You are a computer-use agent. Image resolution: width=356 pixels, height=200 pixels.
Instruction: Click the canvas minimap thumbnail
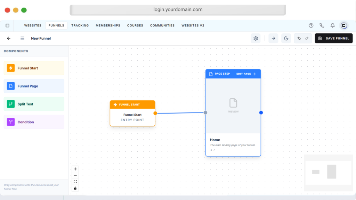328,173
